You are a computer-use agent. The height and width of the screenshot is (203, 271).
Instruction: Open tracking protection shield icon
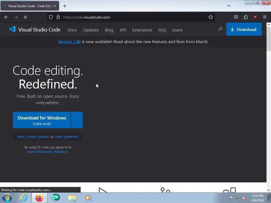(x=51, y=17)
